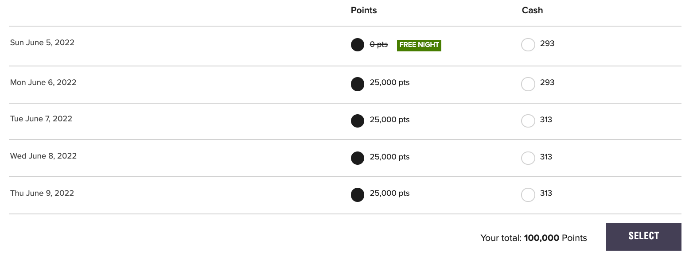Click the Cash column header
The image size is (693, 256).
532,10
